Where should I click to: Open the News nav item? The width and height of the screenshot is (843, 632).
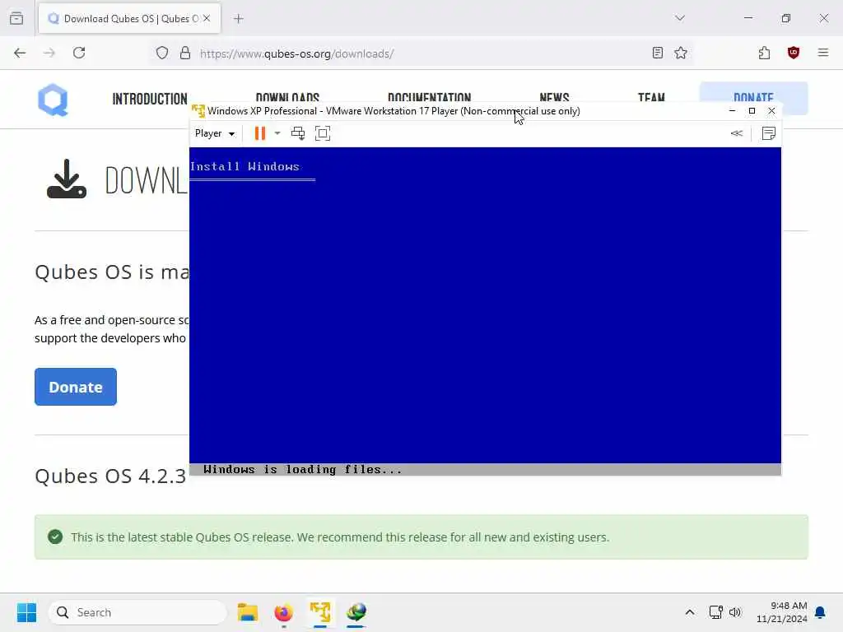554,97
